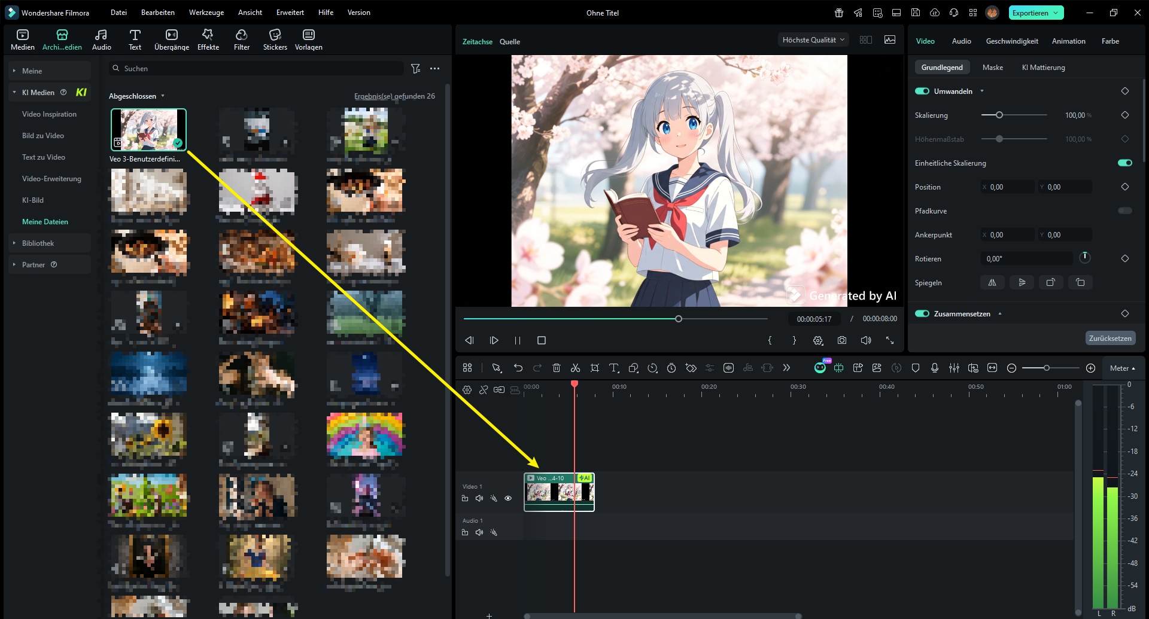The width and height of the screenshot is (1149, 619).
Task: Click the scissors split tool
Action: 575,368
